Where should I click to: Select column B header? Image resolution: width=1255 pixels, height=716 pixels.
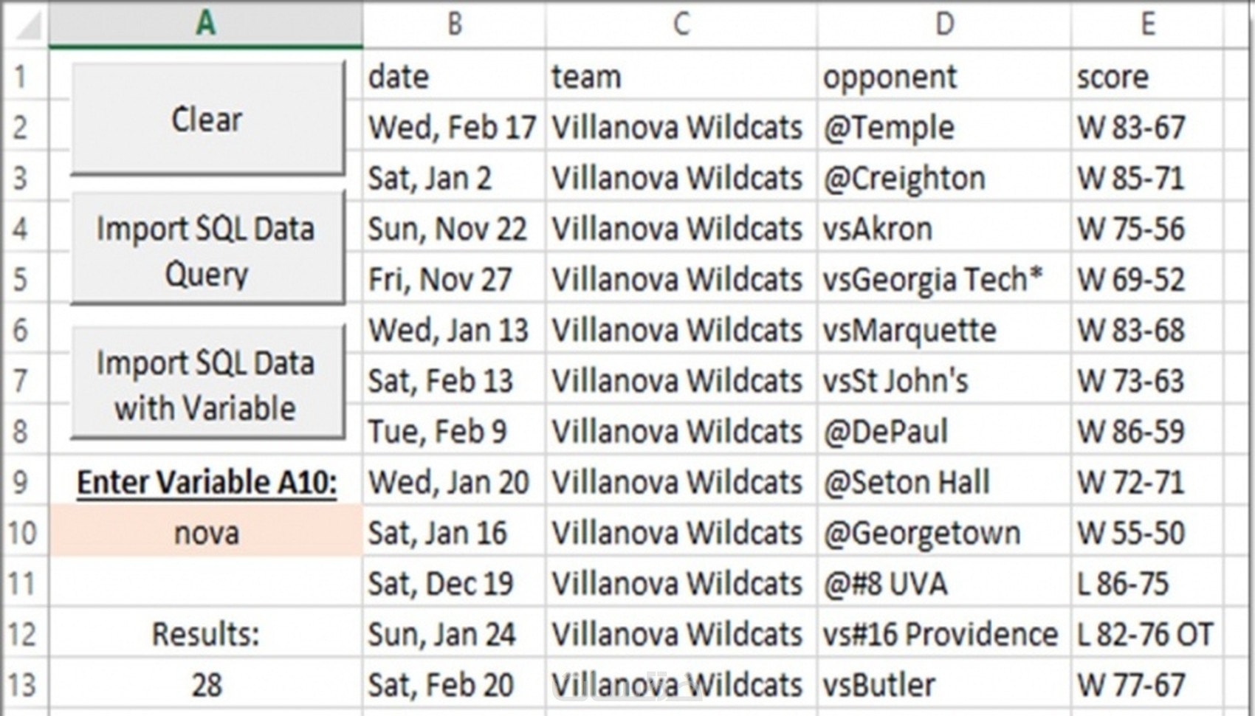coord(454,24)
